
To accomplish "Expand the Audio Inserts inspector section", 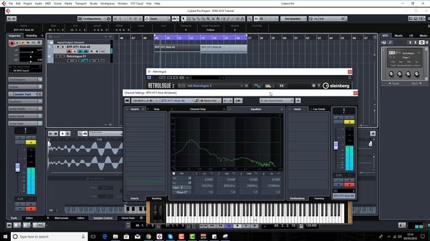I will click(x=25, y=108).
